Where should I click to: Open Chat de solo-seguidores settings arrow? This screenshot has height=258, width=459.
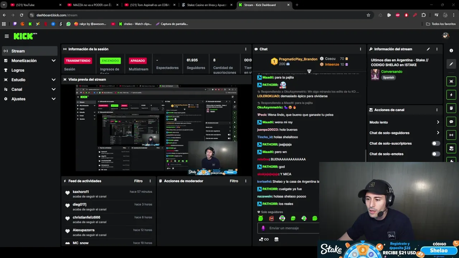[x=438, y=133]
